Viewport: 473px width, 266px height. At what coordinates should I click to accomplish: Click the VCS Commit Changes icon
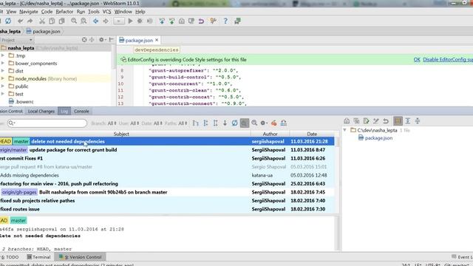[171, 21]
